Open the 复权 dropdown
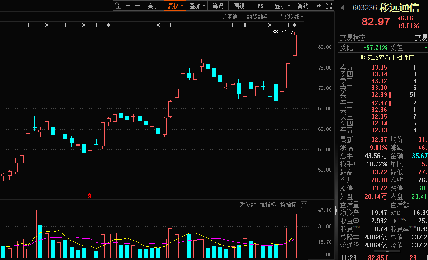This screenshot has width=428, height=260. (x=175, y=6)
